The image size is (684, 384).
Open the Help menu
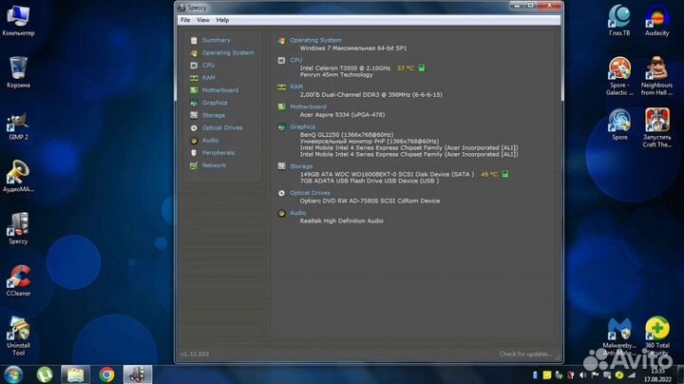point(222,20)
